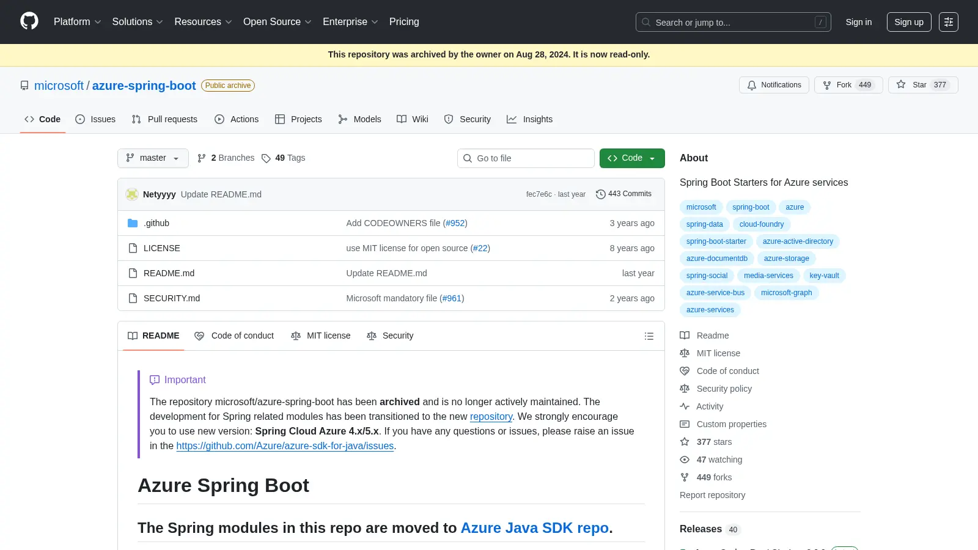
Task: Click the azure-active-directory topic tag
Action: (x=798, y=241)
